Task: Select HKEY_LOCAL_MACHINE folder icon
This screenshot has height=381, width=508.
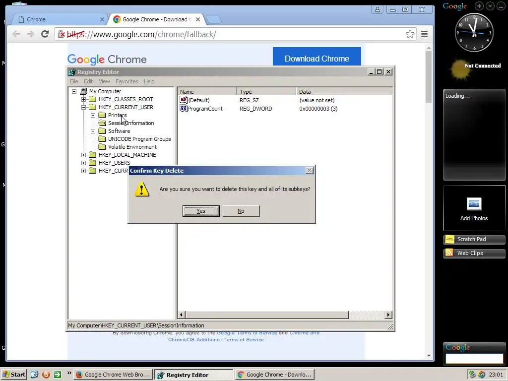Action: coord(93,155)
